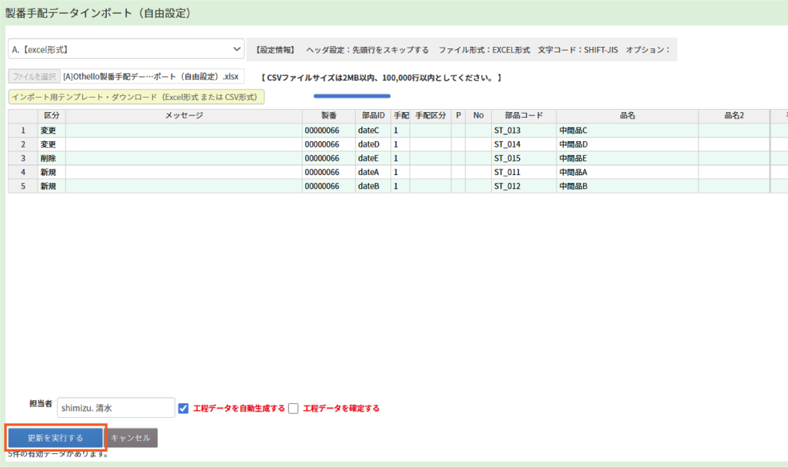Select the メッセージ column header
This screenshot has height=467, width=788.
tap(184, 116)
